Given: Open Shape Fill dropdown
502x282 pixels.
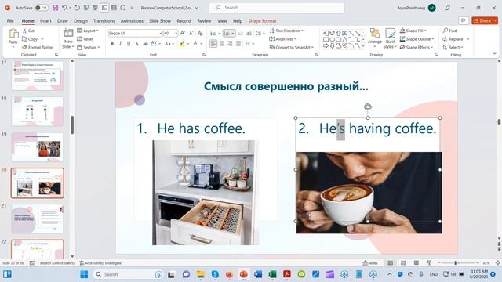Looking at the screenshot, I should (413, 31).
